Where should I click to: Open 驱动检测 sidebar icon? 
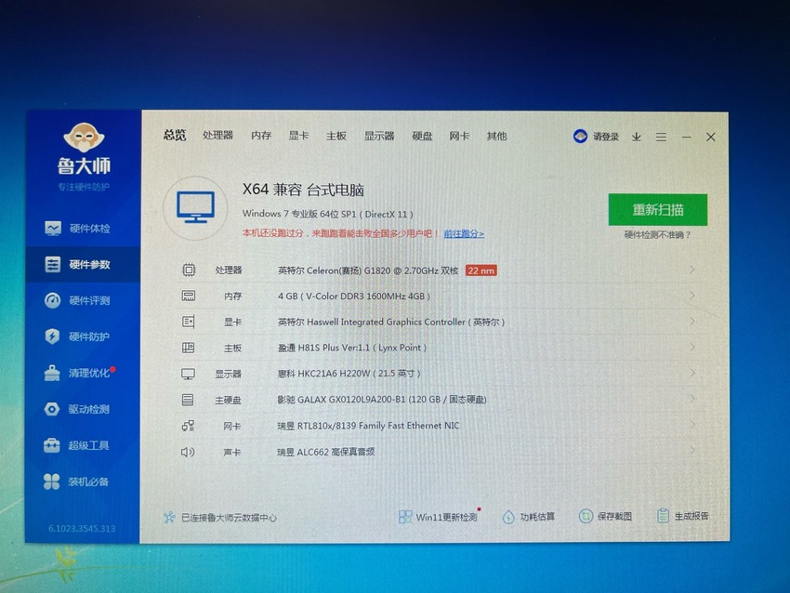click(x=52, y=409)
